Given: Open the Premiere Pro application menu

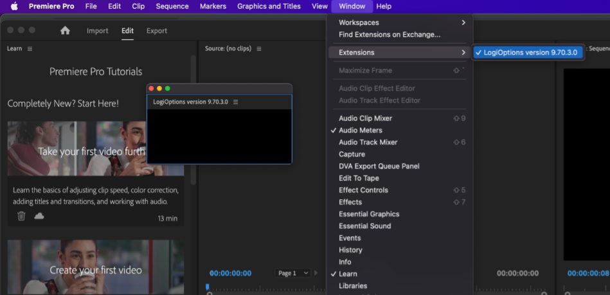Looking at the screenshot, I should point(51,6).
